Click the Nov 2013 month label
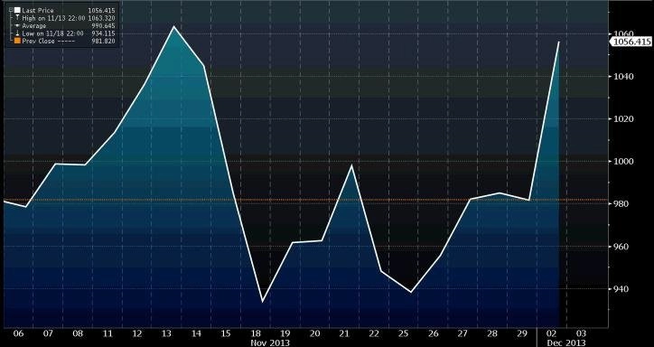654x347 pixels. pyautogui.click(x=269, y=342)
